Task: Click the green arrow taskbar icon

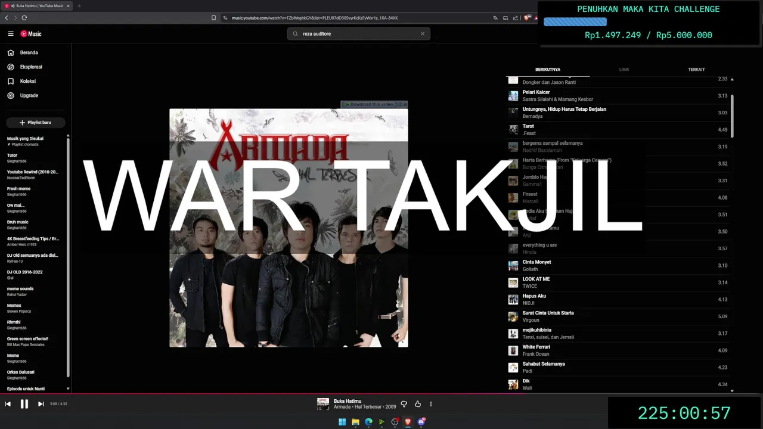Action: [381, 422]
